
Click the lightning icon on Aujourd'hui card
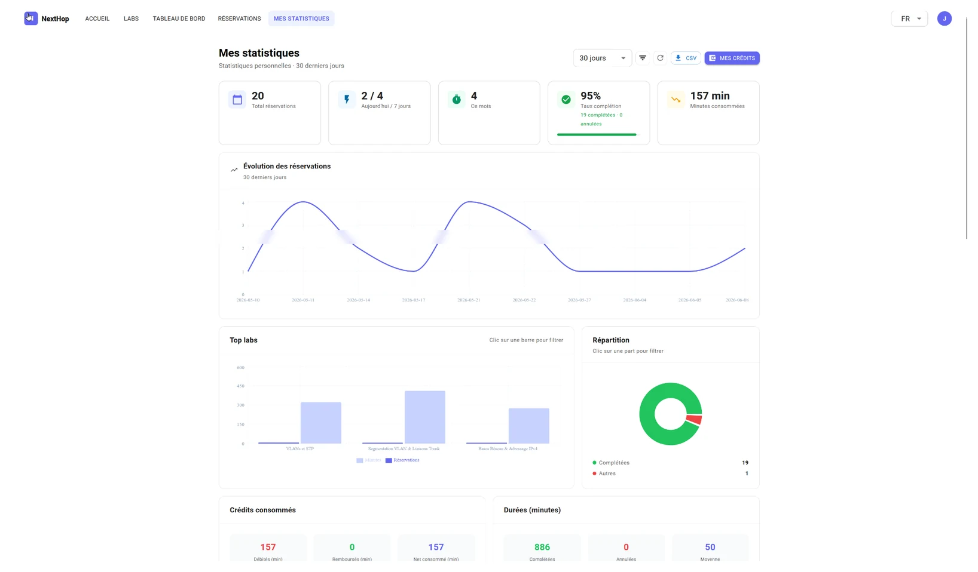click(347, 100)
